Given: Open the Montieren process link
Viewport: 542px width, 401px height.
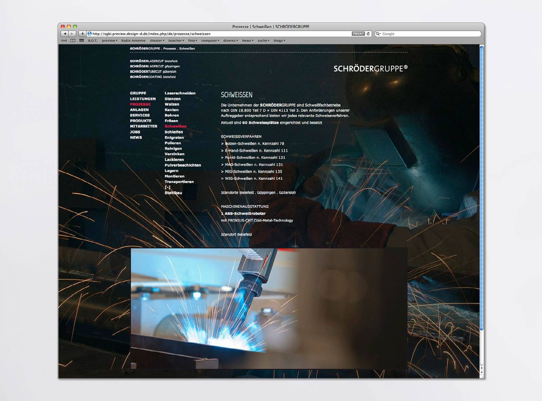Looking at the screenshot, I should pos(175,176).
